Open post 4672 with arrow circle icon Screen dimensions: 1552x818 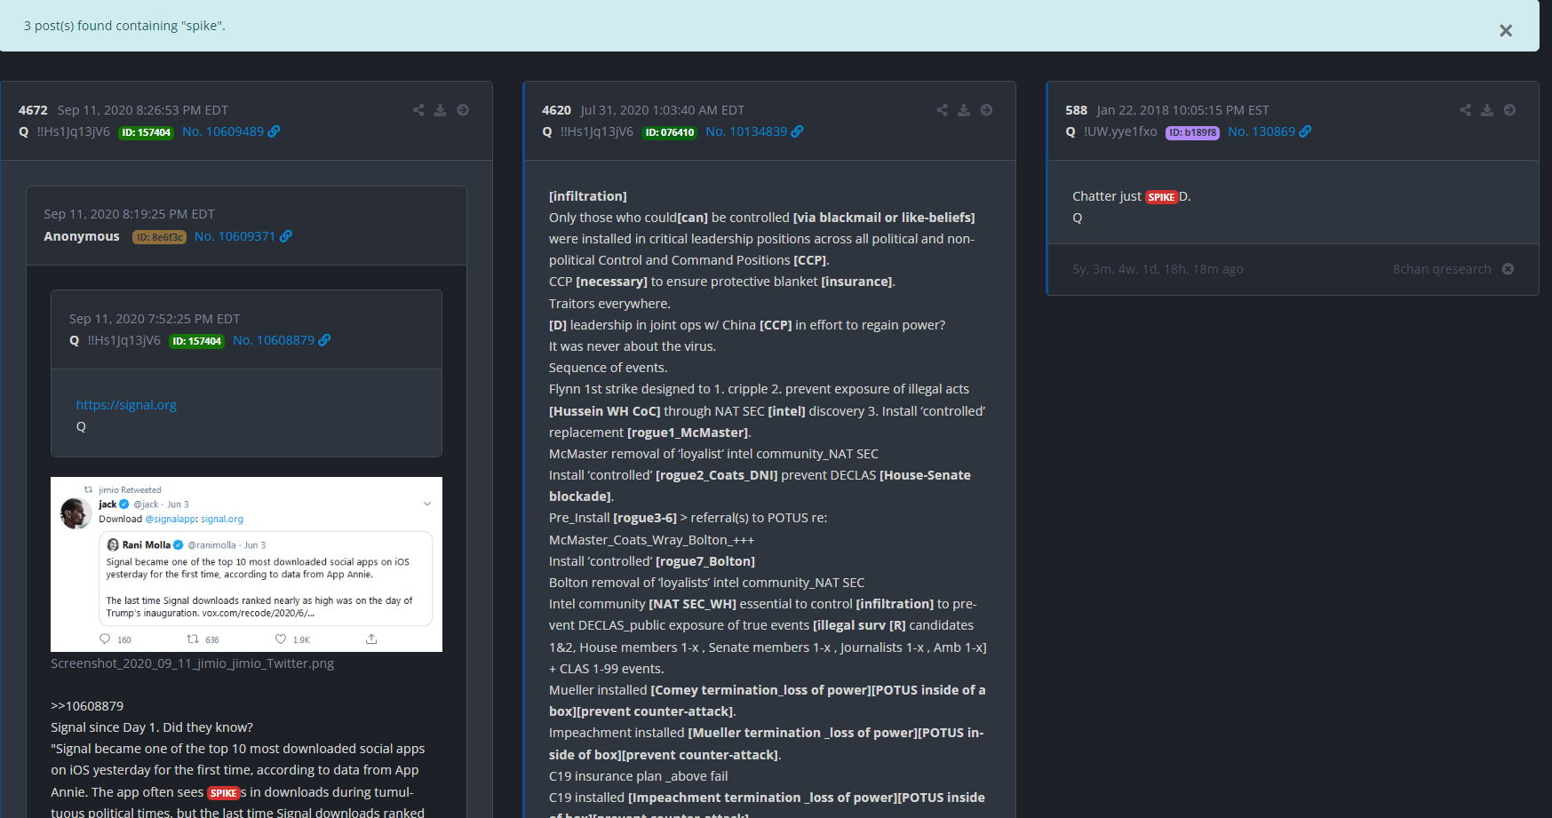pyautogui.click(x=463, y=110)
